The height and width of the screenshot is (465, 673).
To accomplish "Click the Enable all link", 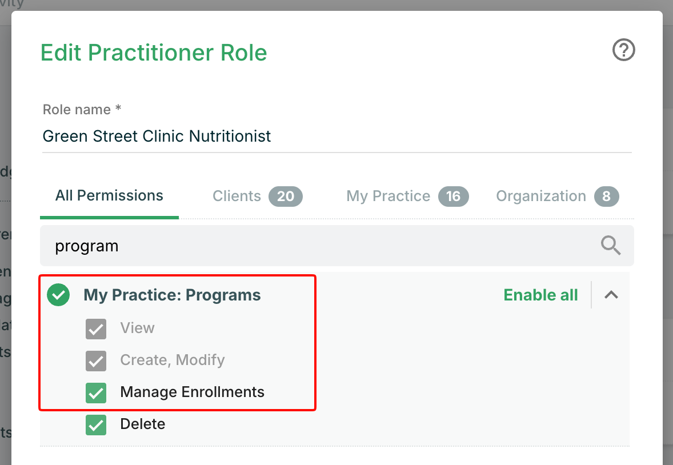I will tap(540, 295).
